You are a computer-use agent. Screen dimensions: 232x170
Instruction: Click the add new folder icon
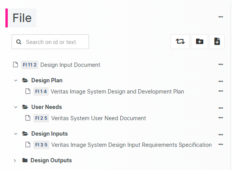200,42
